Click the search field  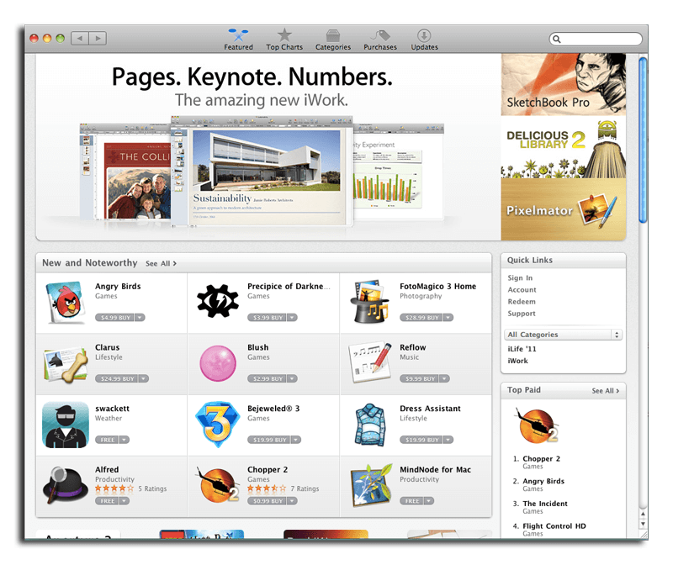coord(596,39)
